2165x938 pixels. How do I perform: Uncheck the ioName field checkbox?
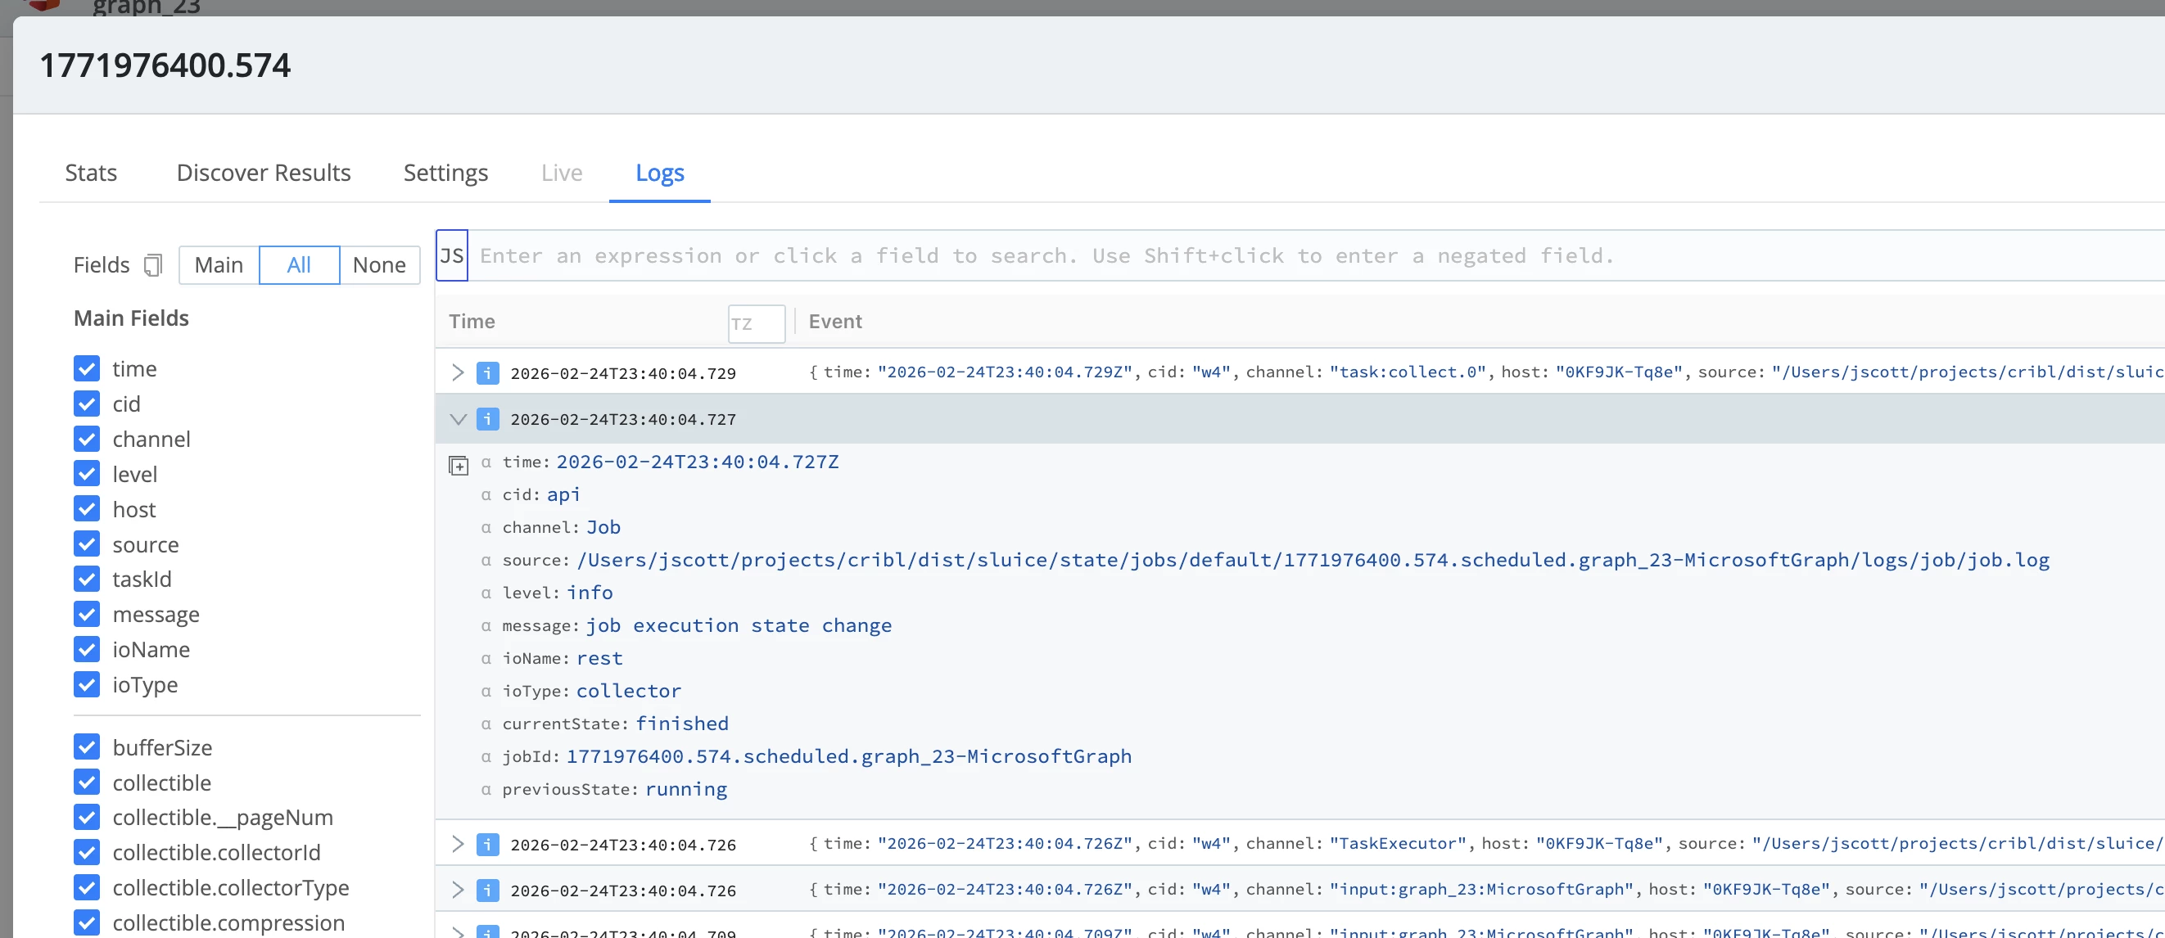pos(87,650)
